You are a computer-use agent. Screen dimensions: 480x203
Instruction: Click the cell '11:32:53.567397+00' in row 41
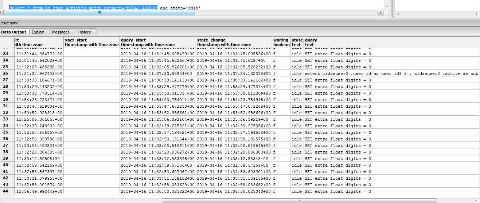tap(39, 171)
